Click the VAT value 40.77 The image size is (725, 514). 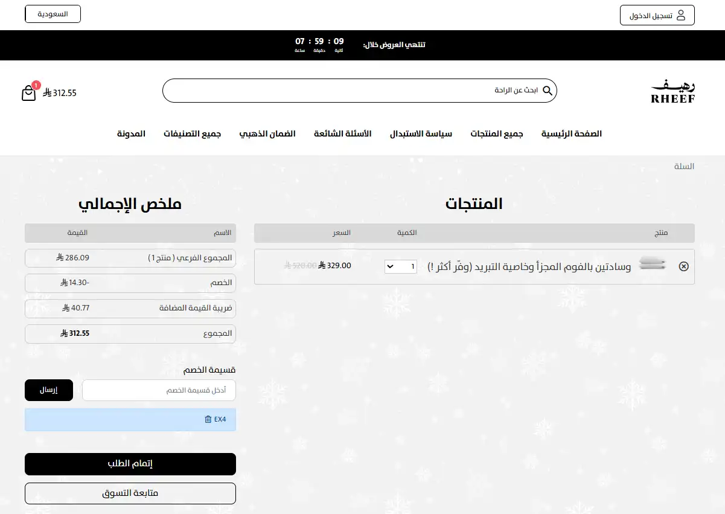(75, 308)
